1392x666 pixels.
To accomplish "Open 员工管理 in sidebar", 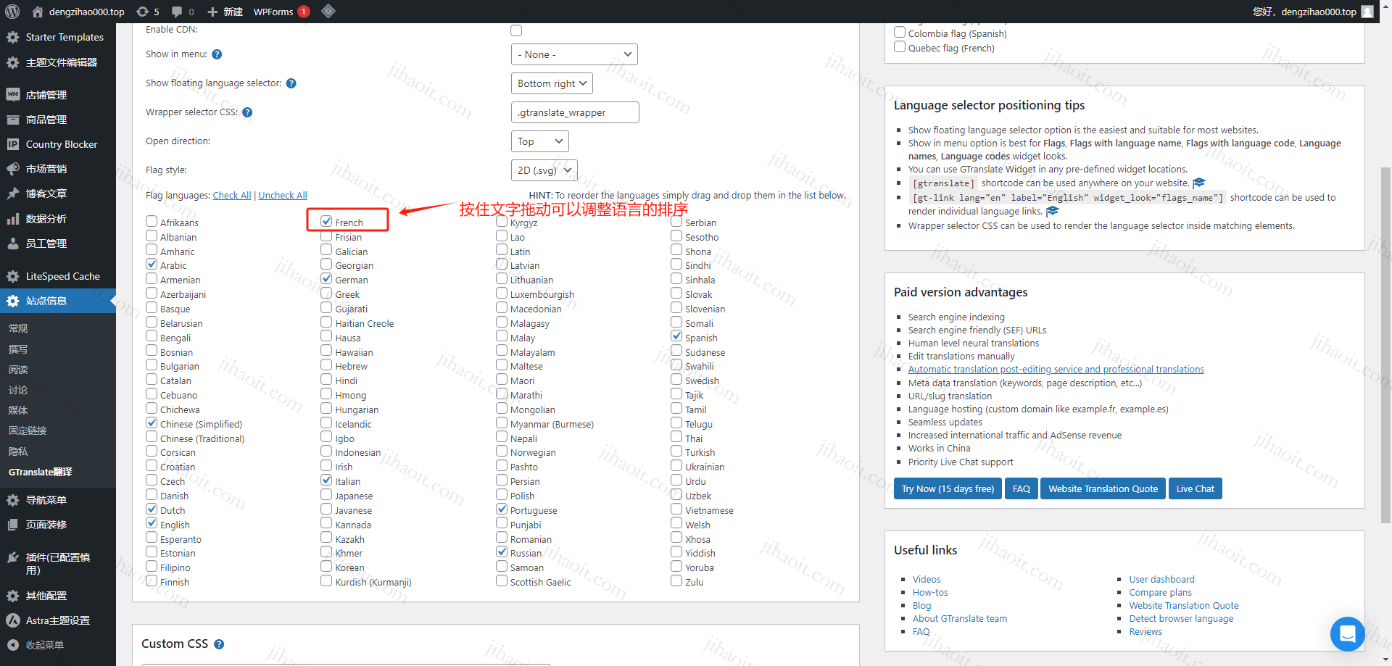I will [58, 243].
